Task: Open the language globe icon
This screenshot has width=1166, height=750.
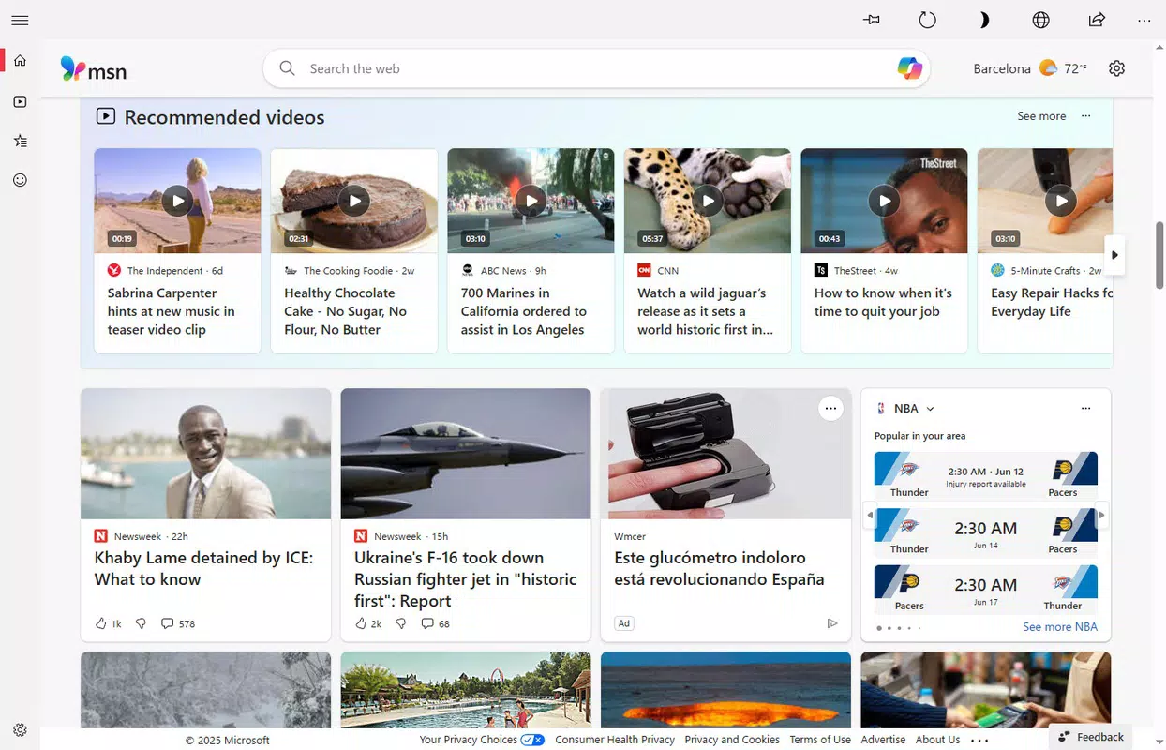Action: [x=1040, y=20]
